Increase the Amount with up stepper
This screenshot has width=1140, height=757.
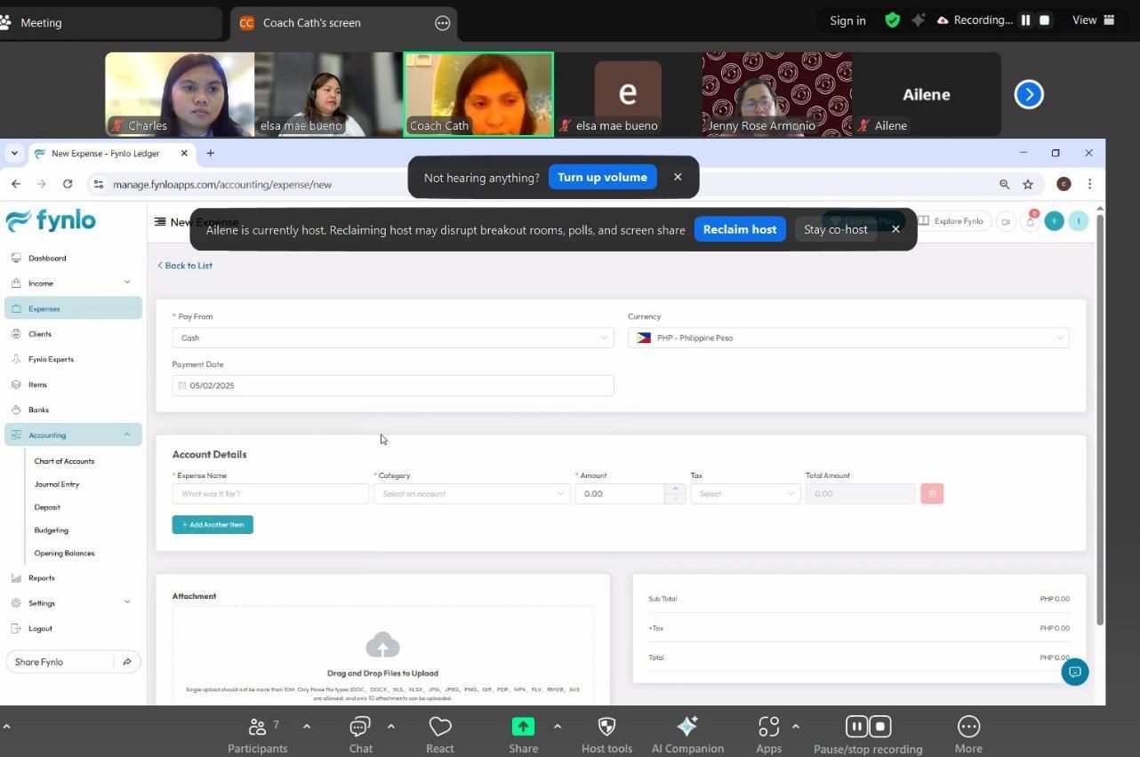[x=675, y=489]
